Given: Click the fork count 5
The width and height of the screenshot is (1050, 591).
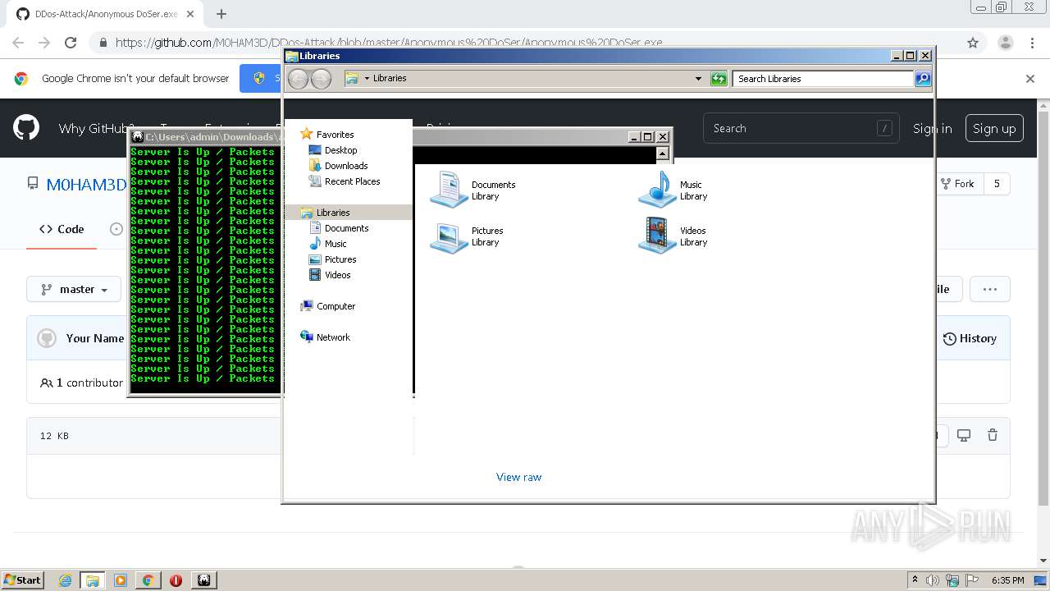Looking at the screenshot, I should coord(997,184).
